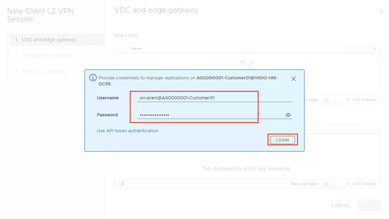Open lower table items per page dropdown

click(x=330, y=184)
